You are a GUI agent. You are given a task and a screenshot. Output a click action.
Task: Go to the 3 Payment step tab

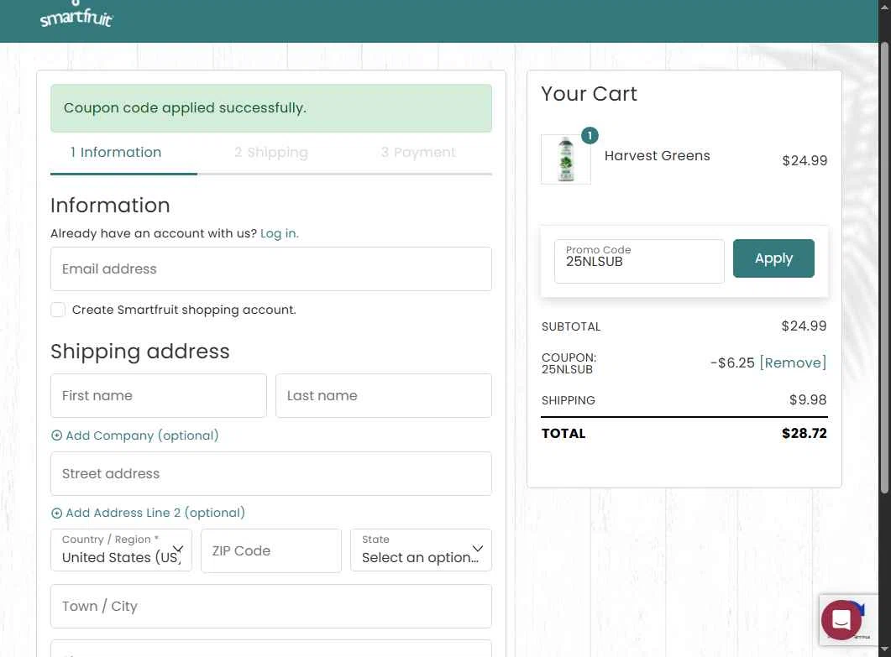tap(418, 152)
